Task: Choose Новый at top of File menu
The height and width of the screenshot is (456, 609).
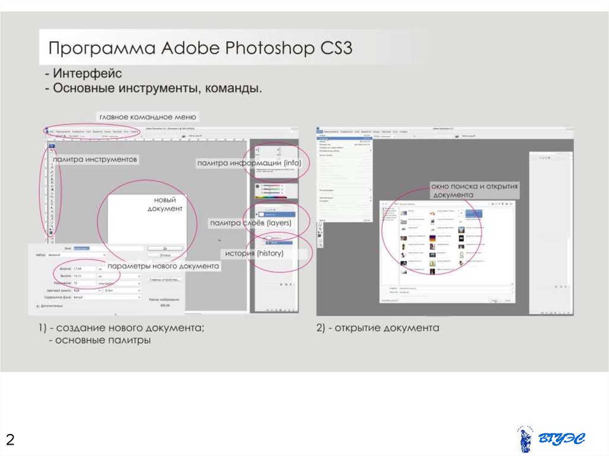Action: (x=344, y=135)
